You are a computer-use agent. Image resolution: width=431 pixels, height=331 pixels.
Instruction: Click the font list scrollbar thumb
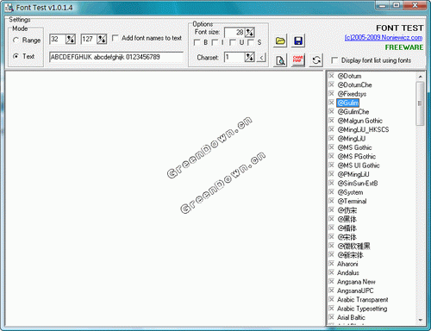click(420, 103)
